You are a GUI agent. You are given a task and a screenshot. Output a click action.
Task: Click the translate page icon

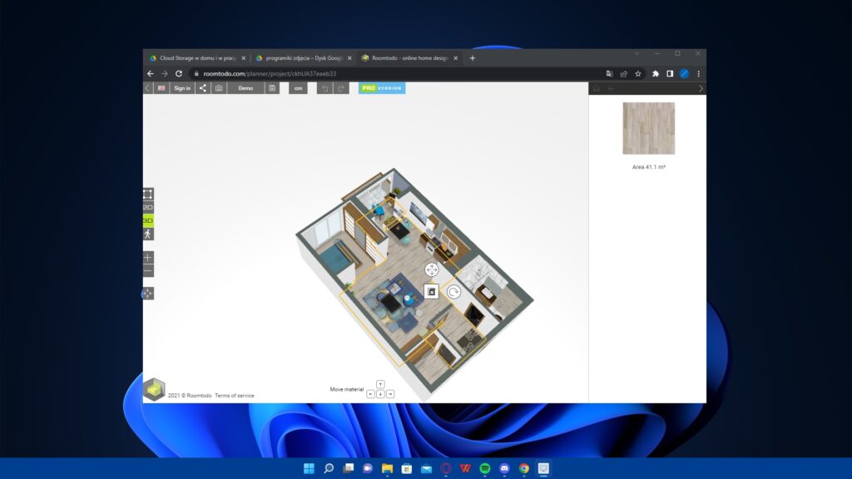click(x=610, y=73)
